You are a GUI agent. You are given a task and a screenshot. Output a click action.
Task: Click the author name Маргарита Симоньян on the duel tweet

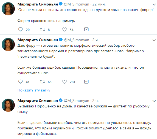point(38,101)
